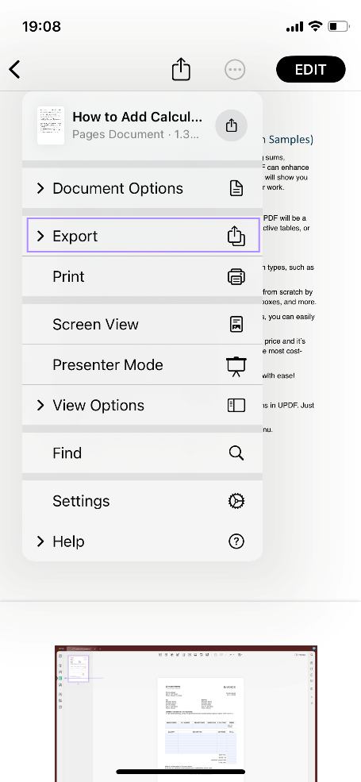Image resolution: width=361 pixels, height=782 pixels.
Task: Tap the battery status icon
Action: pos(339,26)
